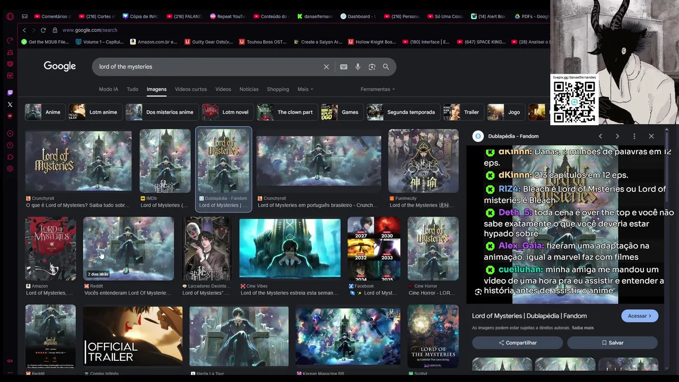
Task: Show previous image in preview panel
Action: (x=600, y=136)
